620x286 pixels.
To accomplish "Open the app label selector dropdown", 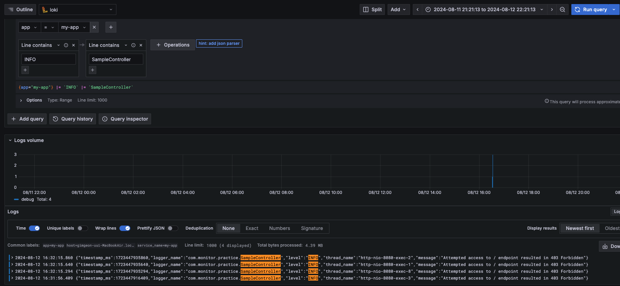I will [x=29, y=27].
